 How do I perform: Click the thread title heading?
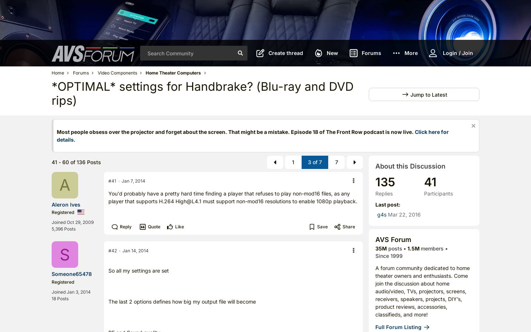202,93
